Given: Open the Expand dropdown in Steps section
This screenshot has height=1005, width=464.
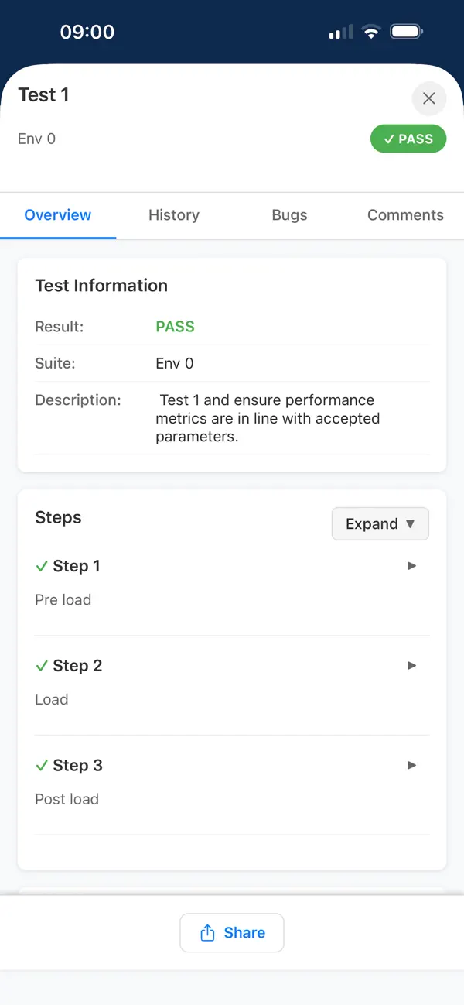Looking at the screenshot, I should [380, 523].
